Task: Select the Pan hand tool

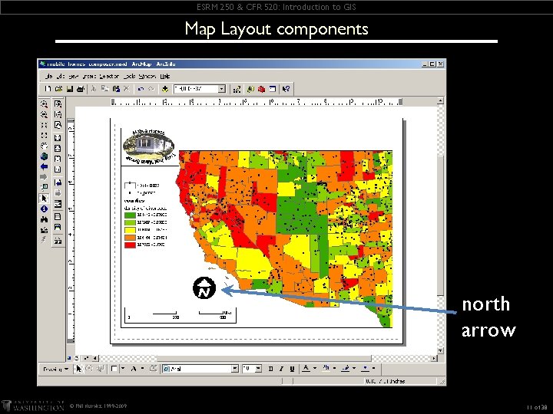Action: pos(44,146)
